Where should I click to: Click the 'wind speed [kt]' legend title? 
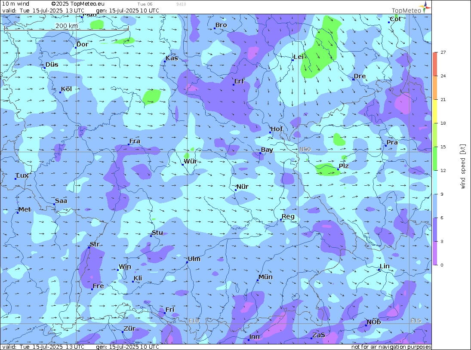[463, 166]
